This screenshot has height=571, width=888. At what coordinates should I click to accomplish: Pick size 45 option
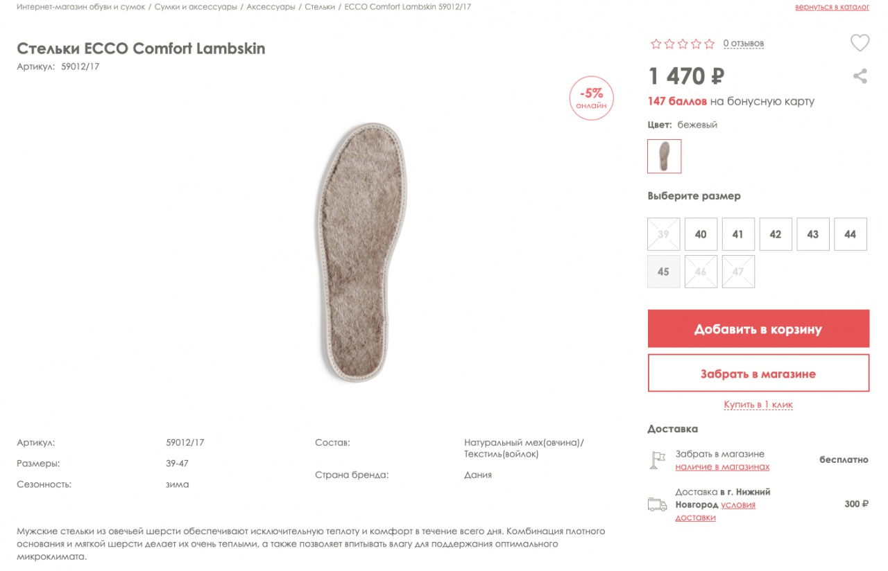(663, 272)
